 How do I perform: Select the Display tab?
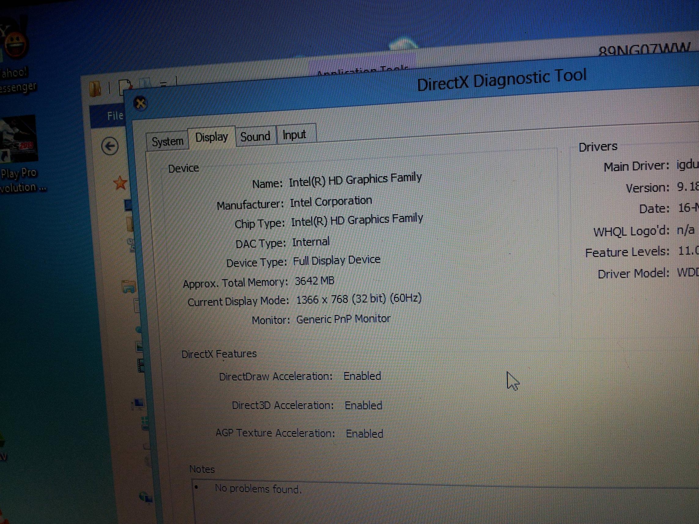pos(211,137)
